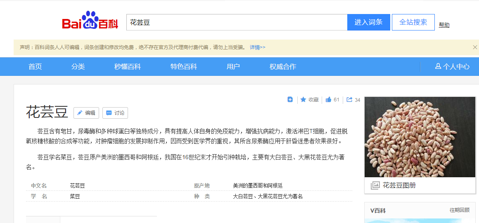Open the 用户 navigation item

233,66
